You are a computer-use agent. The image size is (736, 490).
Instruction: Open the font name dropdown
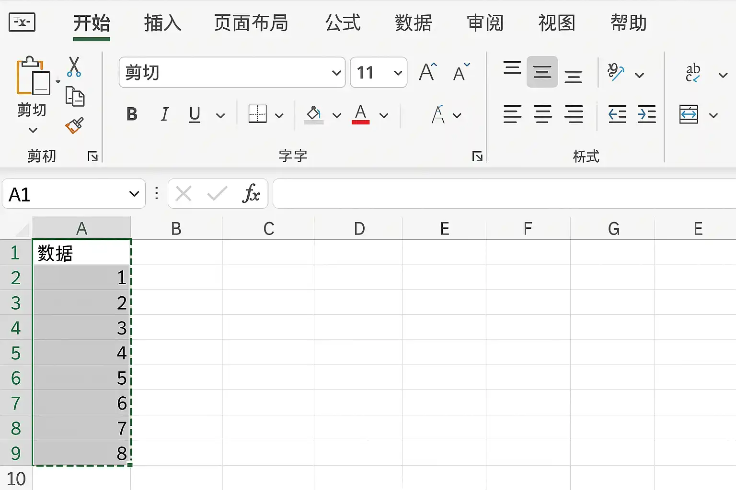point(337,73)
